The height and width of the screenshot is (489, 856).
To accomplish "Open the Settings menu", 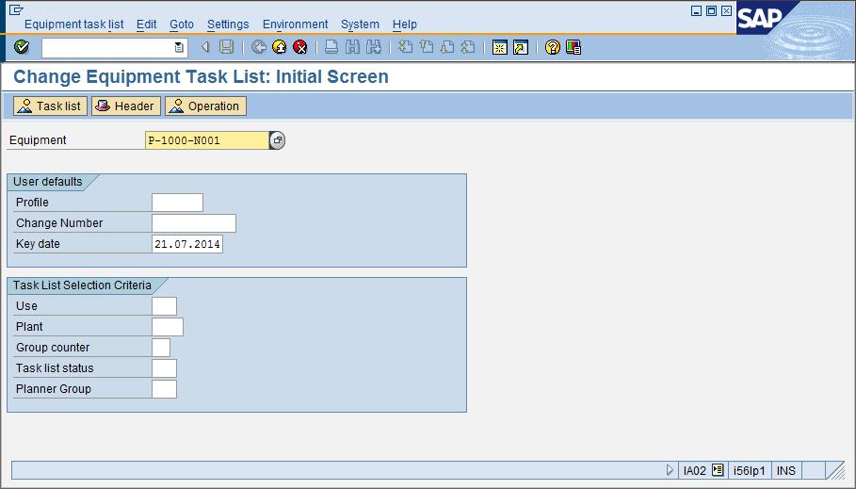I will click(228, 24).
